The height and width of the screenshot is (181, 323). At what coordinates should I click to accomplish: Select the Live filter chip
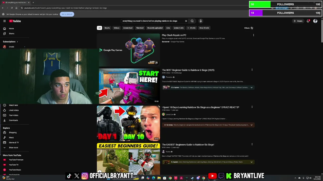click(x=168, y=28)
